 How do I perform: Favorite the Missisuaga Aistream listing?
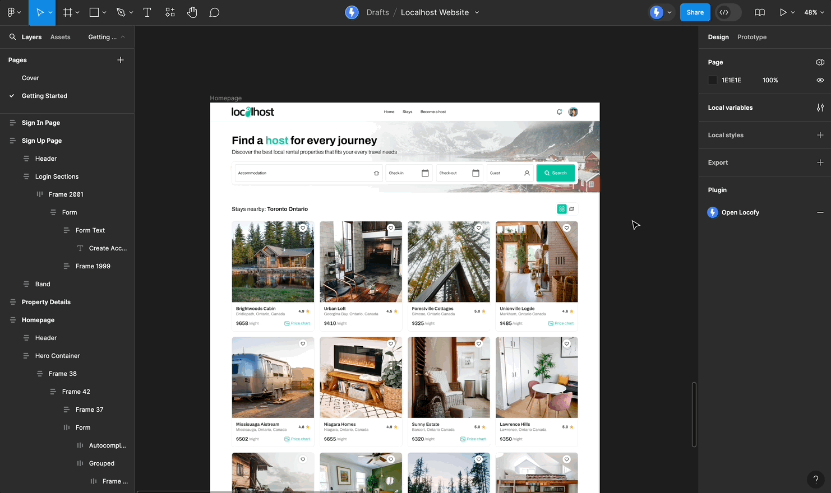coord(303,344)
